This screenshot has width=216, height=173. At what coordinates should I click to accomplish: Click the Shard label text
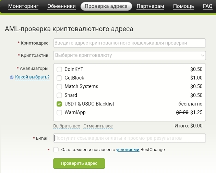point(71,95)
